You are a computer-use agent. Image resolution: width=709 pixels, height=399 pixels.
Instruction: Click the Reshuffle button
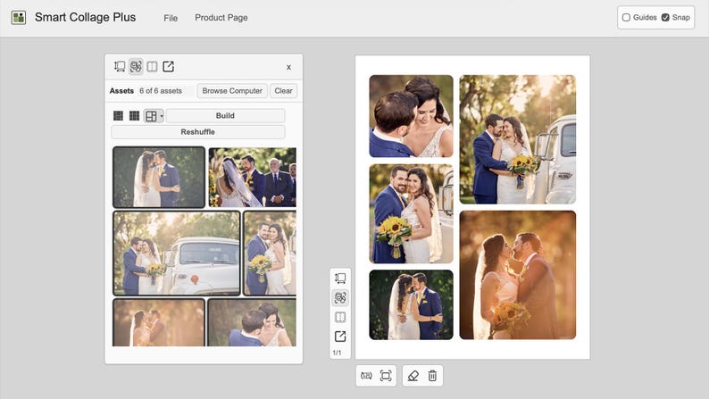(x=197, y=132)
